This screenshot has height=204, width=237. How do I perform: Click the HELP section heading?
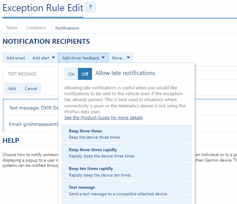click(11, 140)
